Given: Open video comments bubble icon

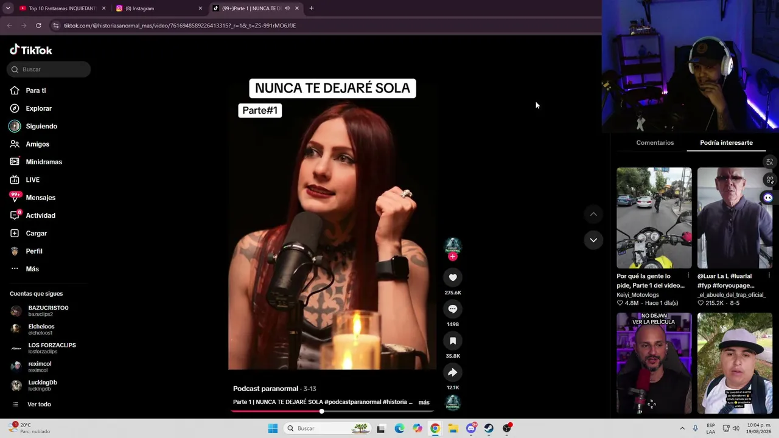Looking at the screenshot, I should pos(453,309).
